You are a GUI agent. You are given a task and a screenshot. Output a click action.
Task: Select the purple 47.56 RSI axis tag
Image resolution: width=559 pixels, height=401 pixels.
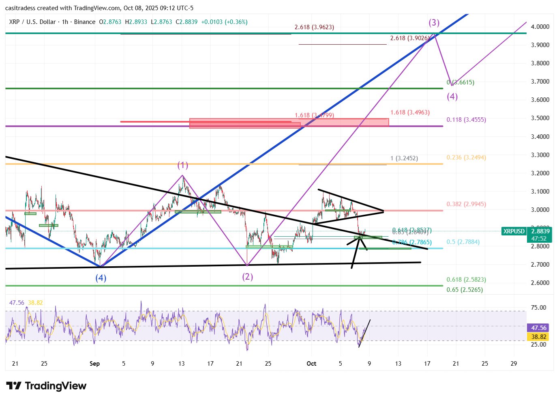coord(539,328)
